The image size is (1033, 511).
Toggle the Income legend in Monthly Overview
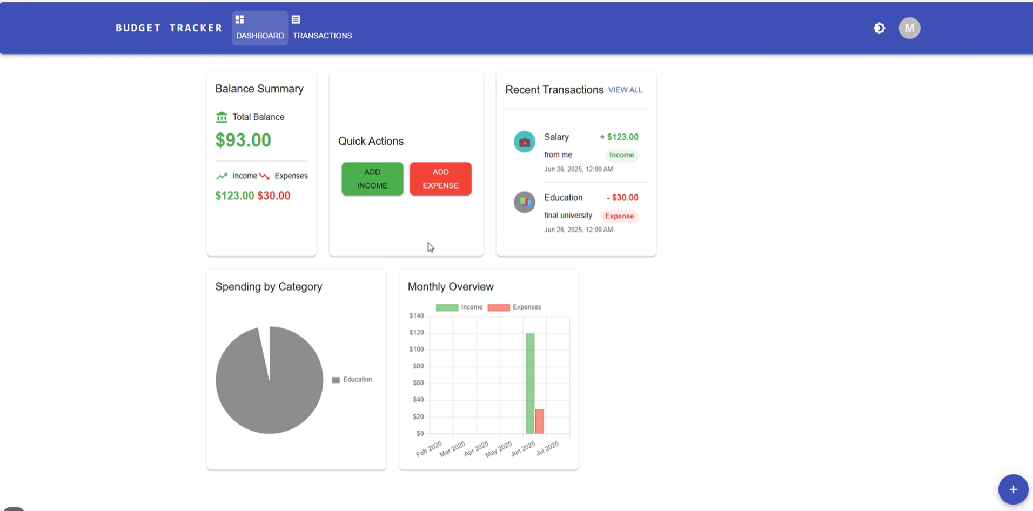[x=459, y=307]
